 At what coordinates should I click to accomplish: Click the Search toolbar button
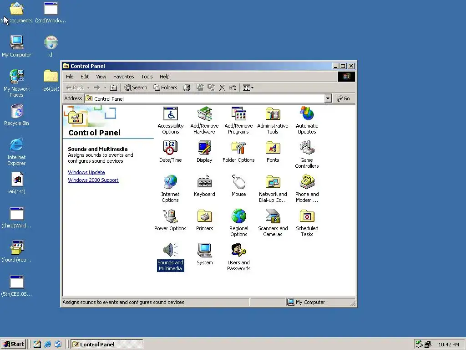click(136, 87)
